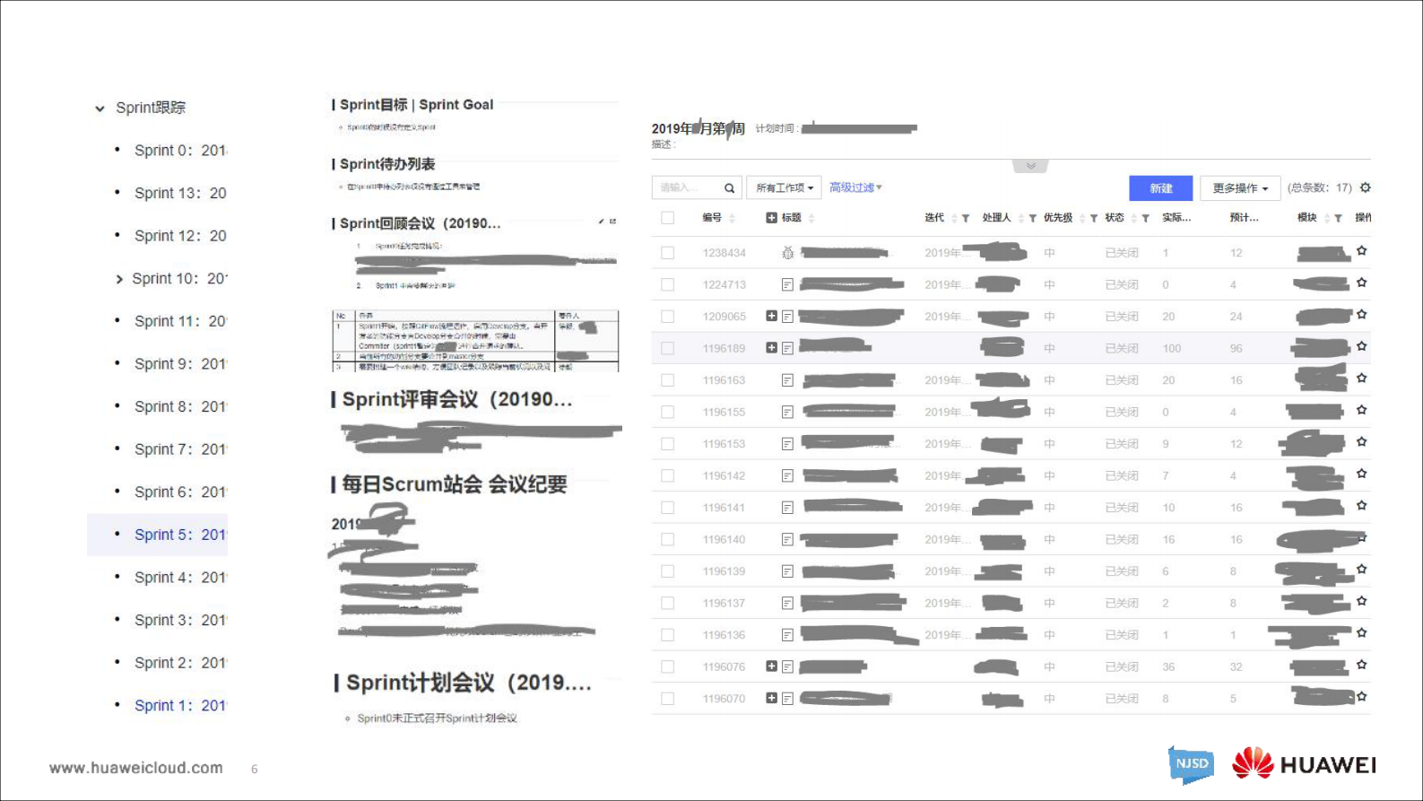
Task: Click the bug type icon of 1238434
Action: [x=787, y=253]
